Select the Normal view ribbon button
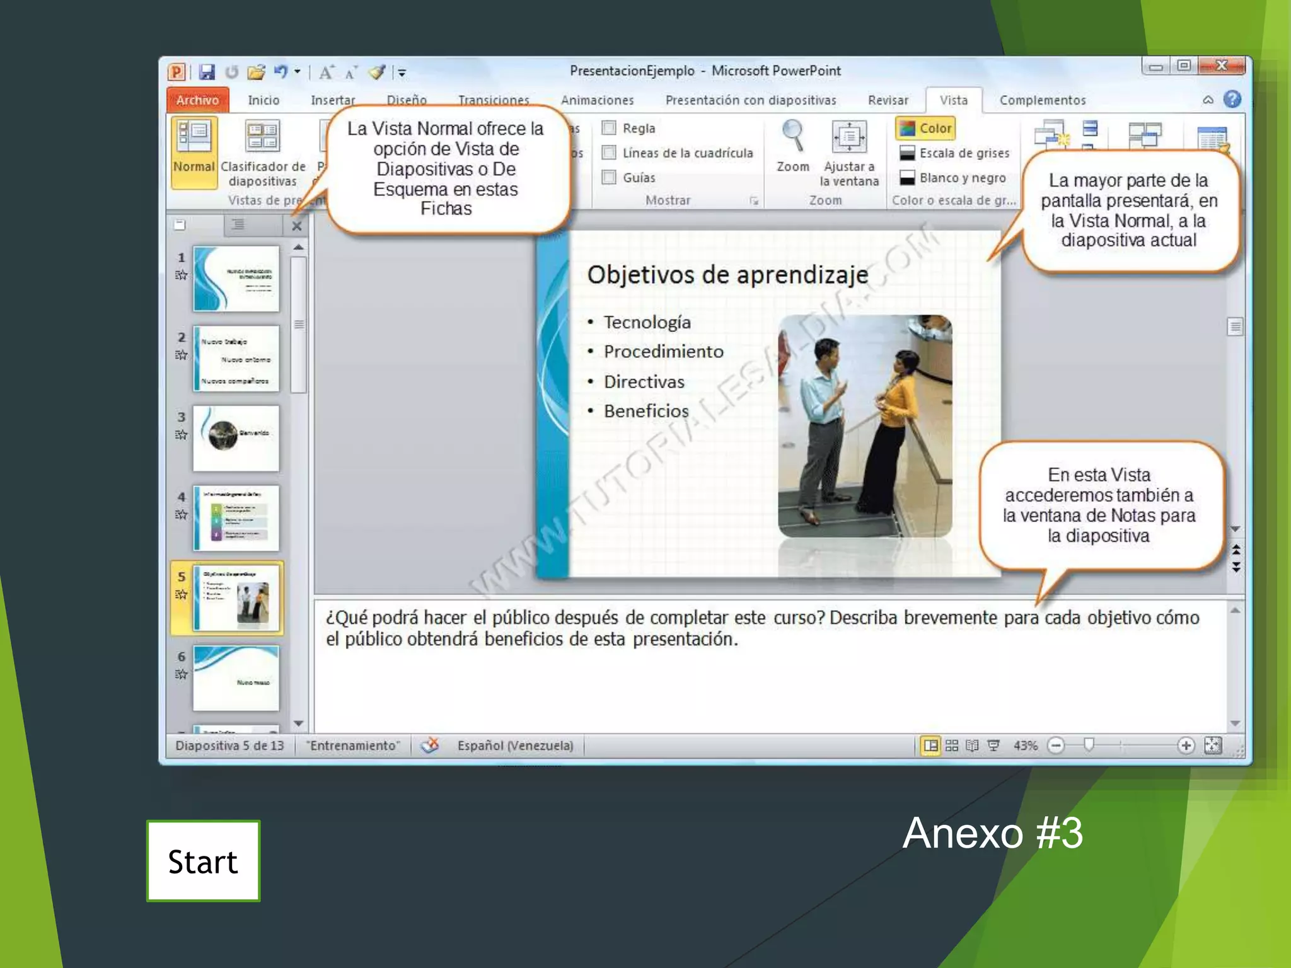The height and width of the screenshot is (968, 1291). tap(194, 151)
